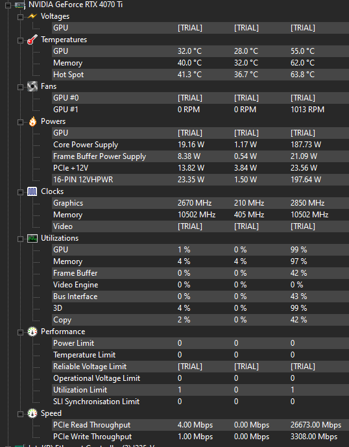Select the Video Engine utilization row

[200, 285]
